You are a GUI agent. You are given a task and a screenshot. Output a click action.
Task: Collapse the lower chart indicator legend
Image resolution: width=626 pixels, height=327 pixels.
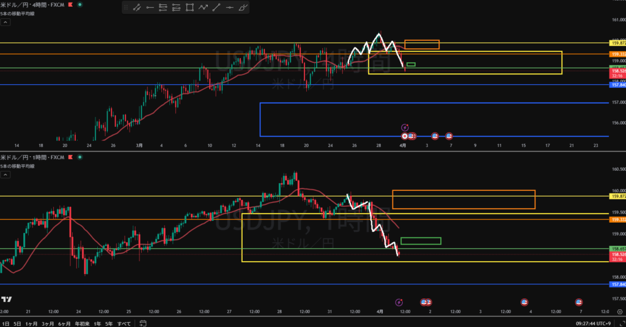pos(6,174)
